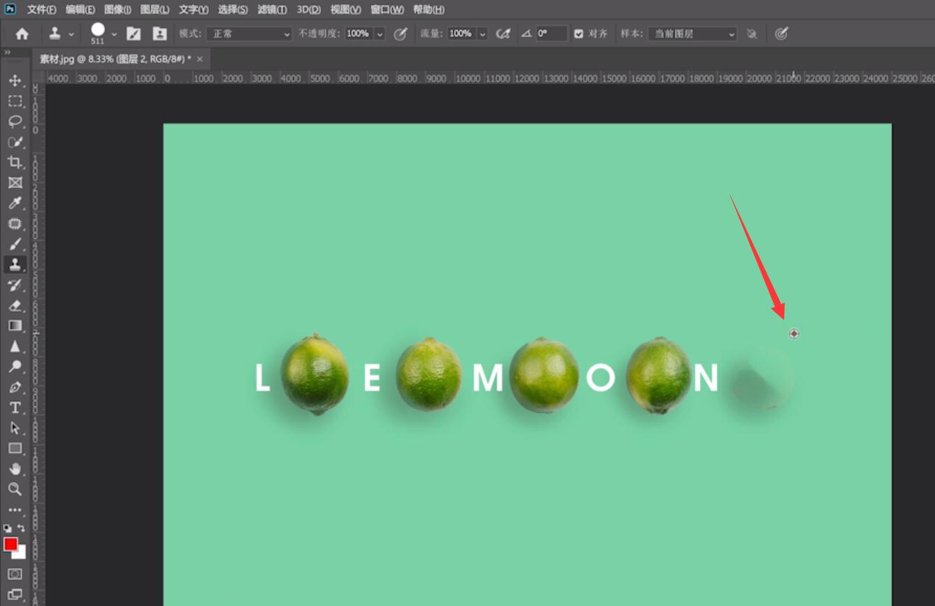Open the 编辑 (Edit) menu

coord(80,10)
